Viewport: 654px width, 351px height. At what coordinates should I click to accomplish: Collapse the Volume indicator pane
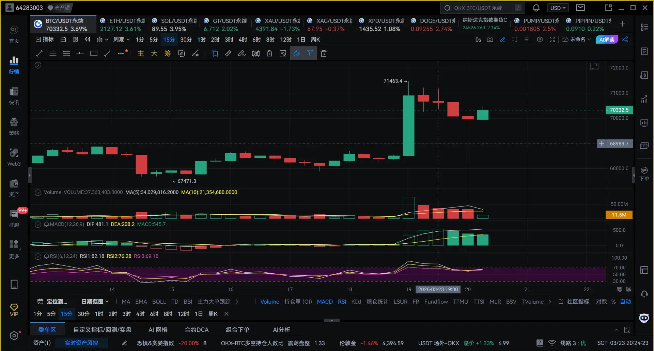[x=38, y=192]
